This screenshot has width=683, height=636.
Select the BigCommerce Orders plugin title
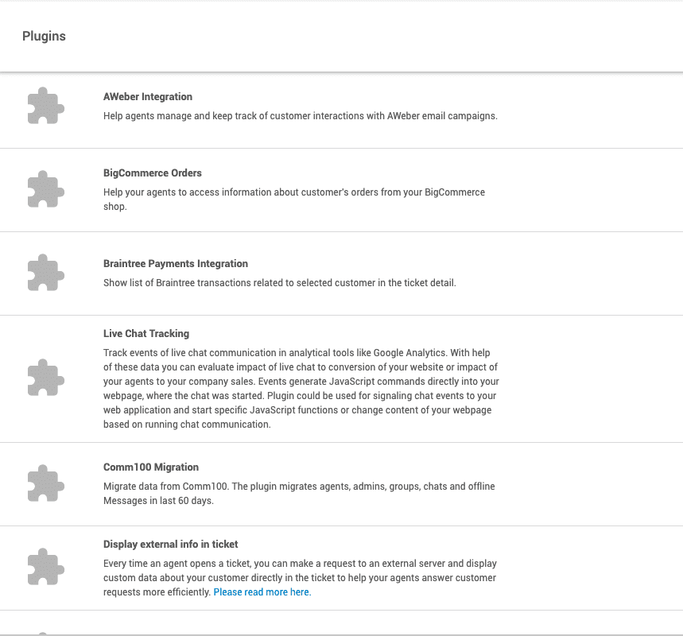click(x=153, y=173)
